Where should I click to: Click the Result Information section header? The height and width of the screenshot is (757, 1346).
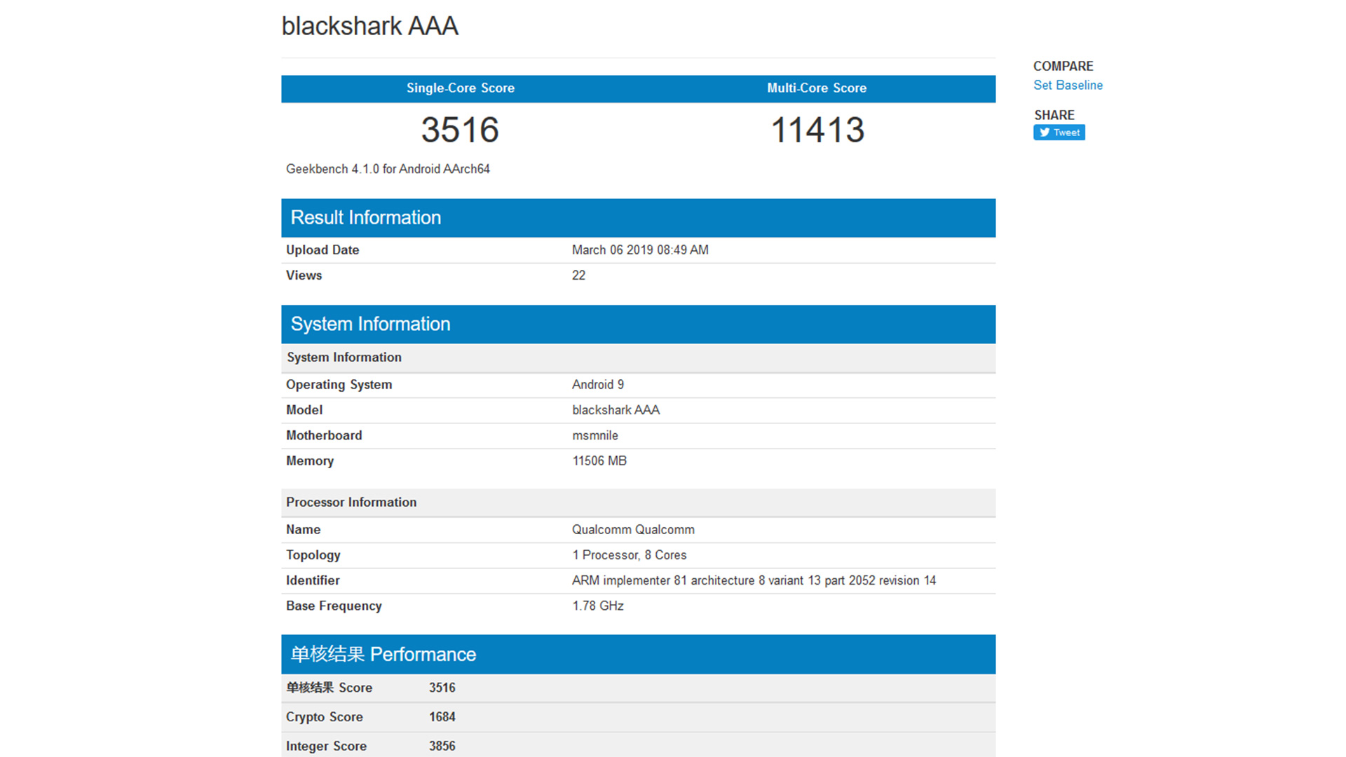click(365, 218)
